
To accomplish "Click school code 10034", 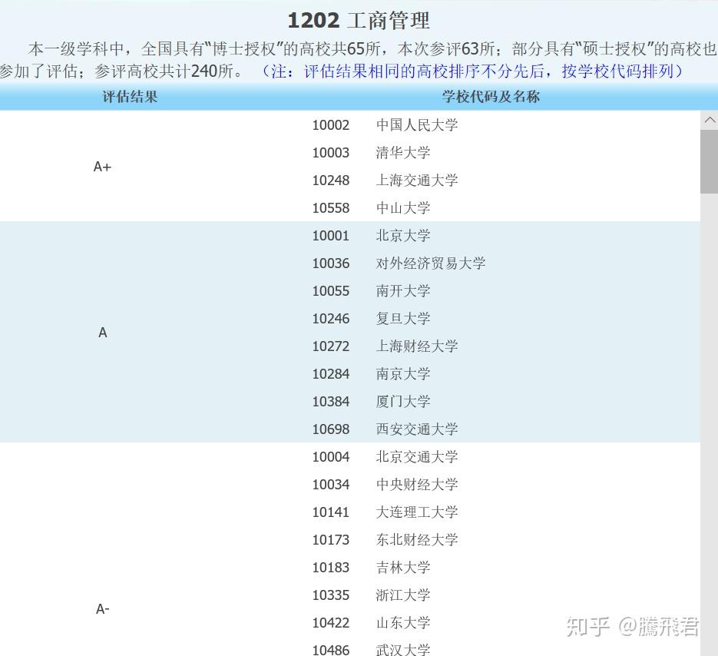I will (x=331, y=484).
